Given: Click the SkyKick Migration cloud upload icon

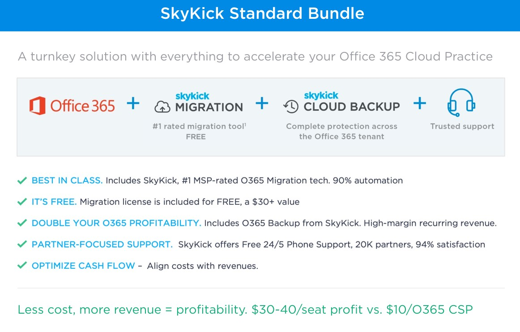Looking at the screenshot, I should click(162, 107).
